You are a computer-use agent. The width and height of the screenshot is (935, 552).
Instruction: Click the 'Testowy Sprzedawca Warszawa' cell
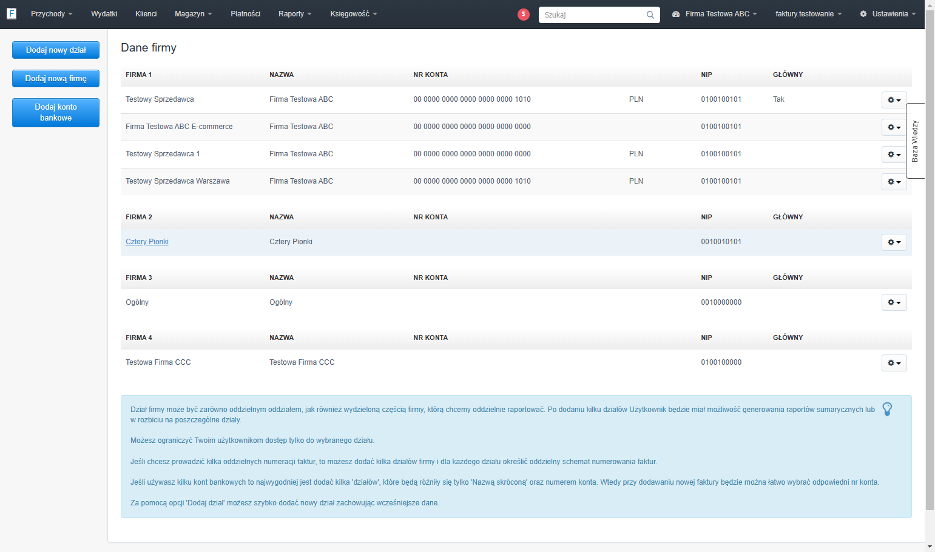[178, 181]
